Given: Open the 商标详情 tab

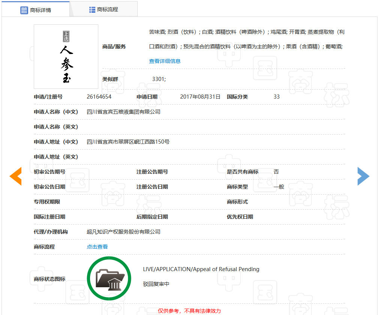Looking at the screenshot, I should 36,10.
